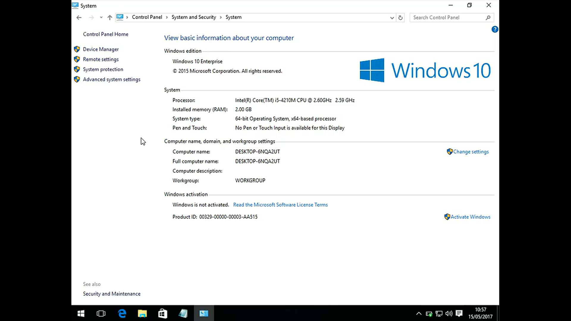This screenshot has height=321, width=571.
Task: Show hidden tray icons
Action: [419, 313]
